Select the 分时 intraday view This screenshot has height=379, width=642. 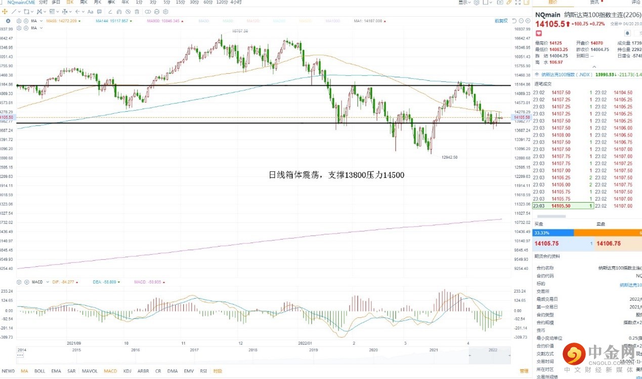(44, 3)
